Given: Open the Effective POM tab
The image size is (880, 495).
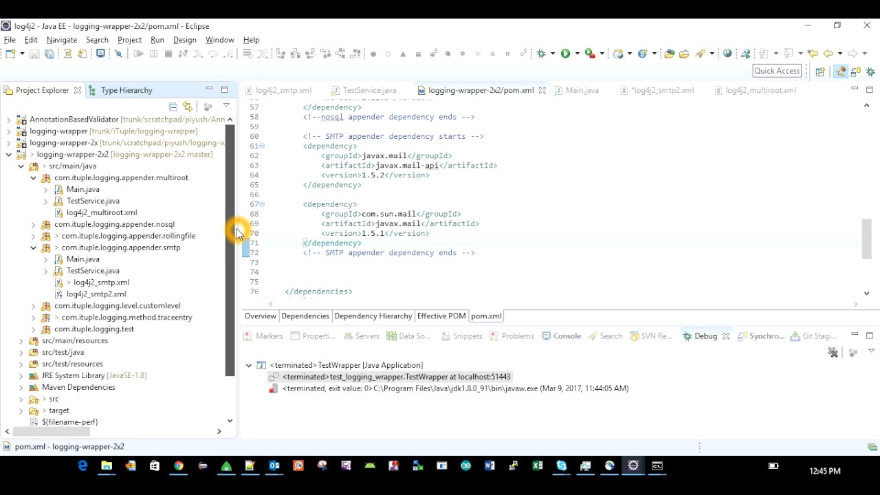Looking at the screenshot, I should pos(441,316).
